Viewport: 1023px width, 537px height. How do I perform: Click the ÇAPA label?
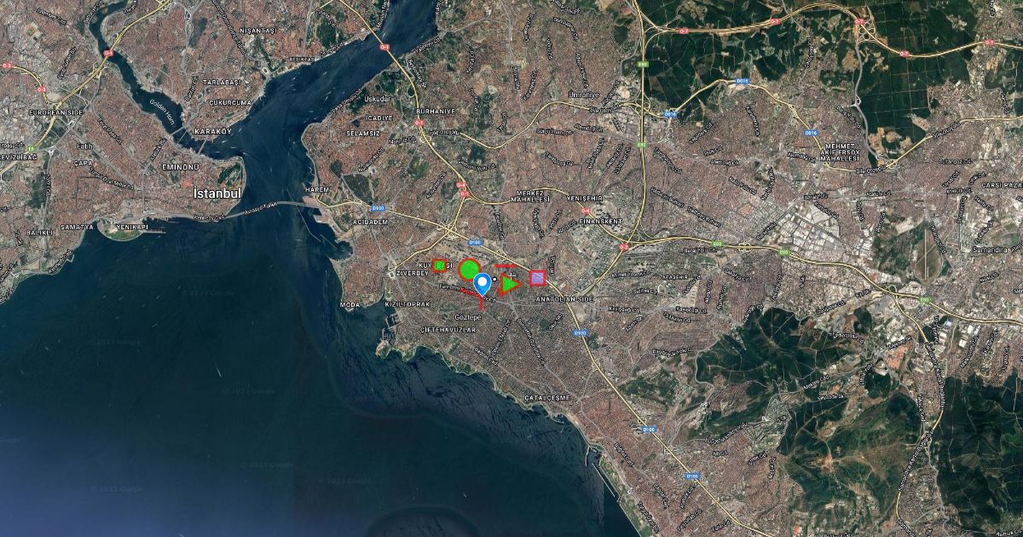(84, 164)
